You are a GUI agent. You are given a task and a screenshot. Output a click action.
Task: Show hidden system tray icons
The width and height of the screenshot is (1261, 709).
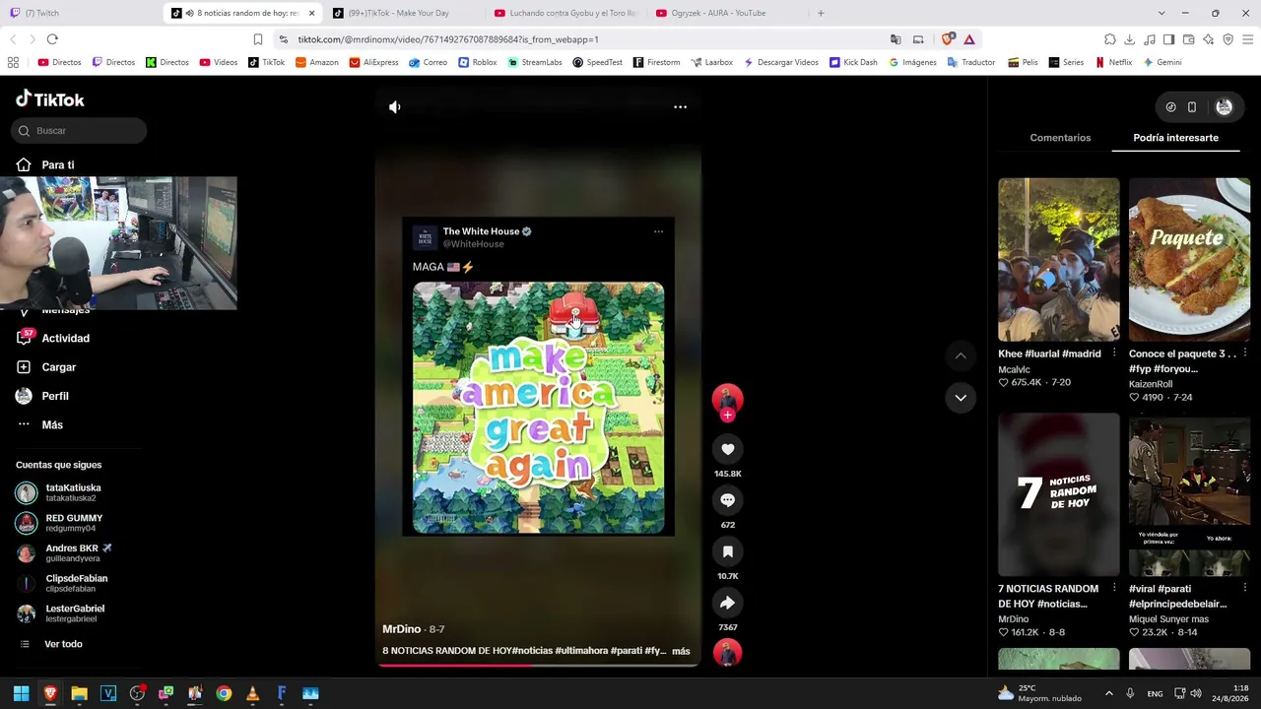pyautogui.click(x=1108, y=693)
